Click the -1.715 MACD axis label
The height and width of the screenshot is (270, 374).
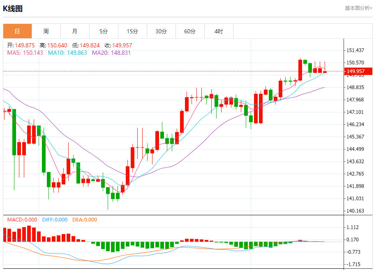[353, 265]
